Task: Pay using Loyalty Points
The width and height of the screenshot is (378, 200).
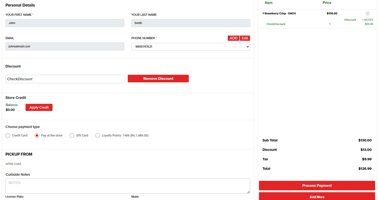Action: [x=98, y=135]
